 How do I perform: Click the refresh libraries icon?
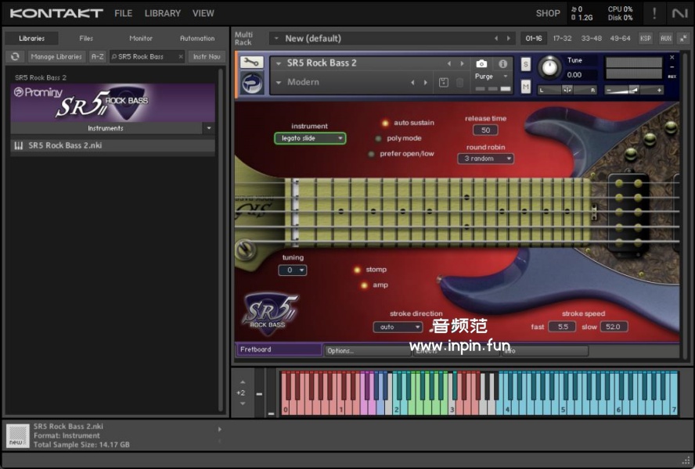tap(15, 56)
